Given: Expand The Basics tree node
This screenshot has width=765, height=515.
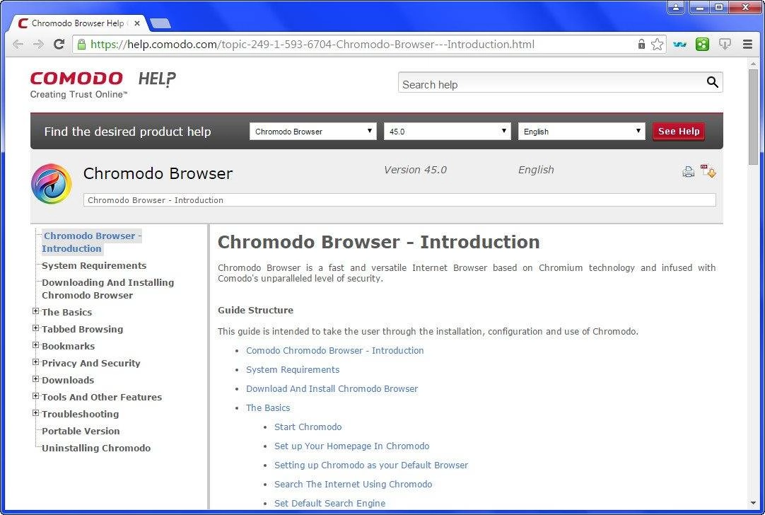Looking at the screenshot, I should coord(35,311).
